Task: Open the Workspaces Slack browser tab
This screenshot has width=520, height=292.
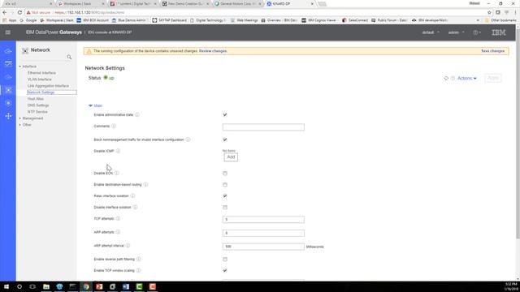Action: click(x=81, y=3)
